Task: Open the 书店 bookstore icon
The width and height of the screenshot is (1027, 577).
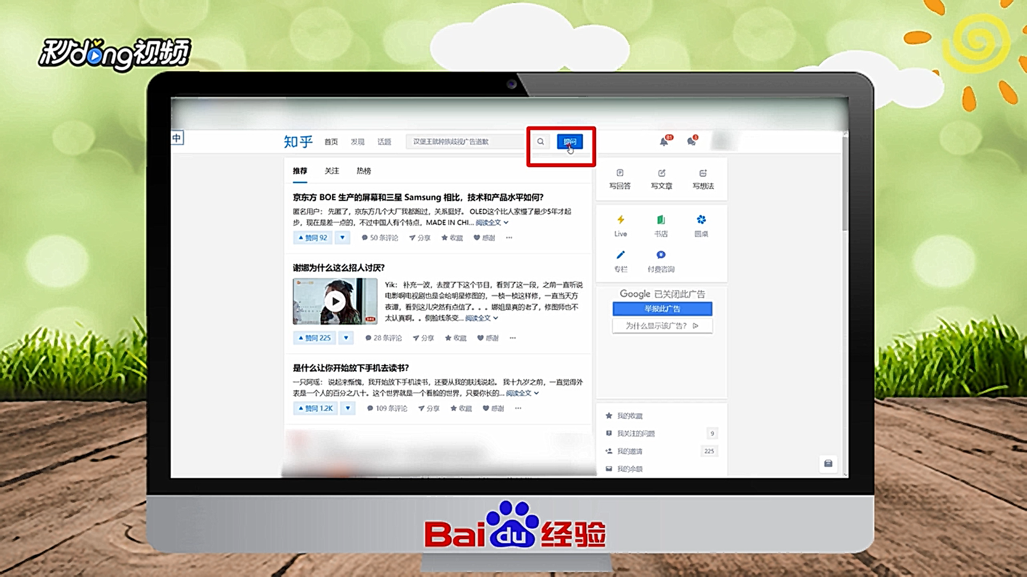Action: pos(661,220)
